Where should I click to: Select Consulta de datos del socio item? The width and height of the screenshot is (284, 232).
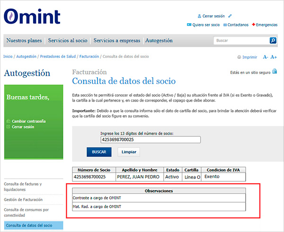click(x=34, y=225)
